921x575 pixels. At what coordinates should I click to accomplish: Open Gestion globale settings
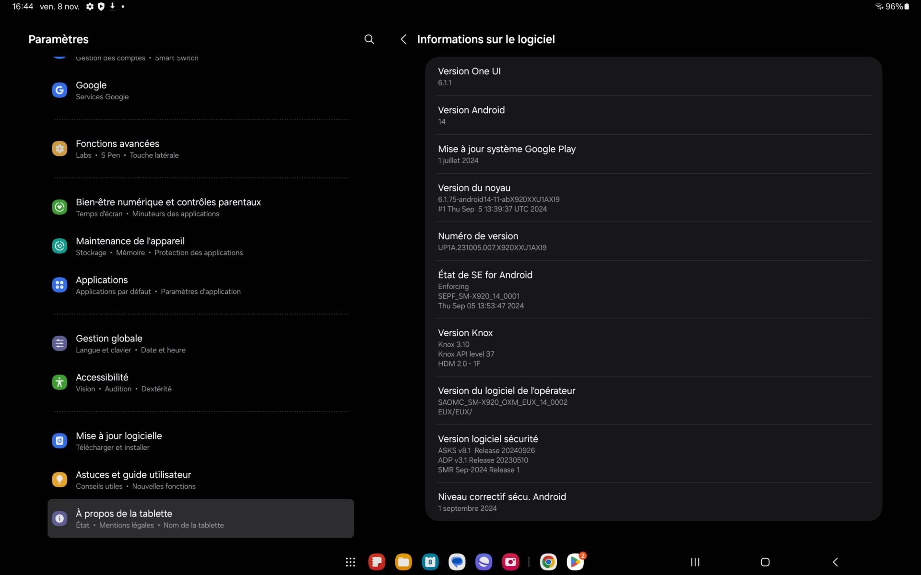[x=201, y=343]
